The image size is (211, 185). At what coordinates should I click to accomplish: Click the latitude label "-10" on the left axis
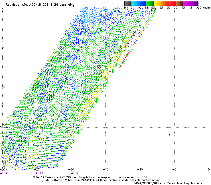point(3,87)
